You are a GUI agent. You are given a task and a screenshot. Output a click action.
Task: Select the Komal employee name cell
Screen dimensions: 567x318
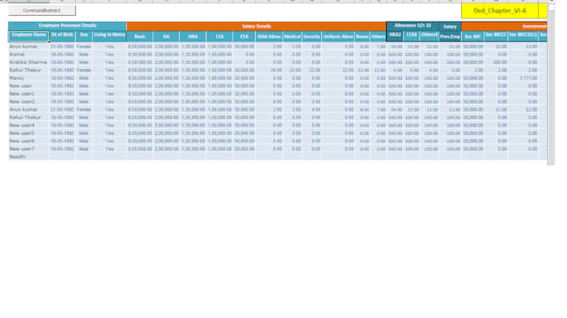28,54
